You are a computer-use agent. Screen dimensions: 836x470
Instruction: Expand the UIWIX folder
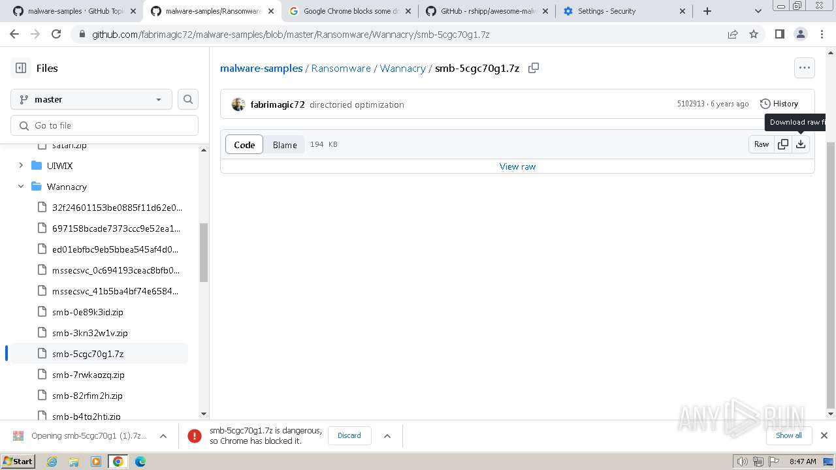21,166
